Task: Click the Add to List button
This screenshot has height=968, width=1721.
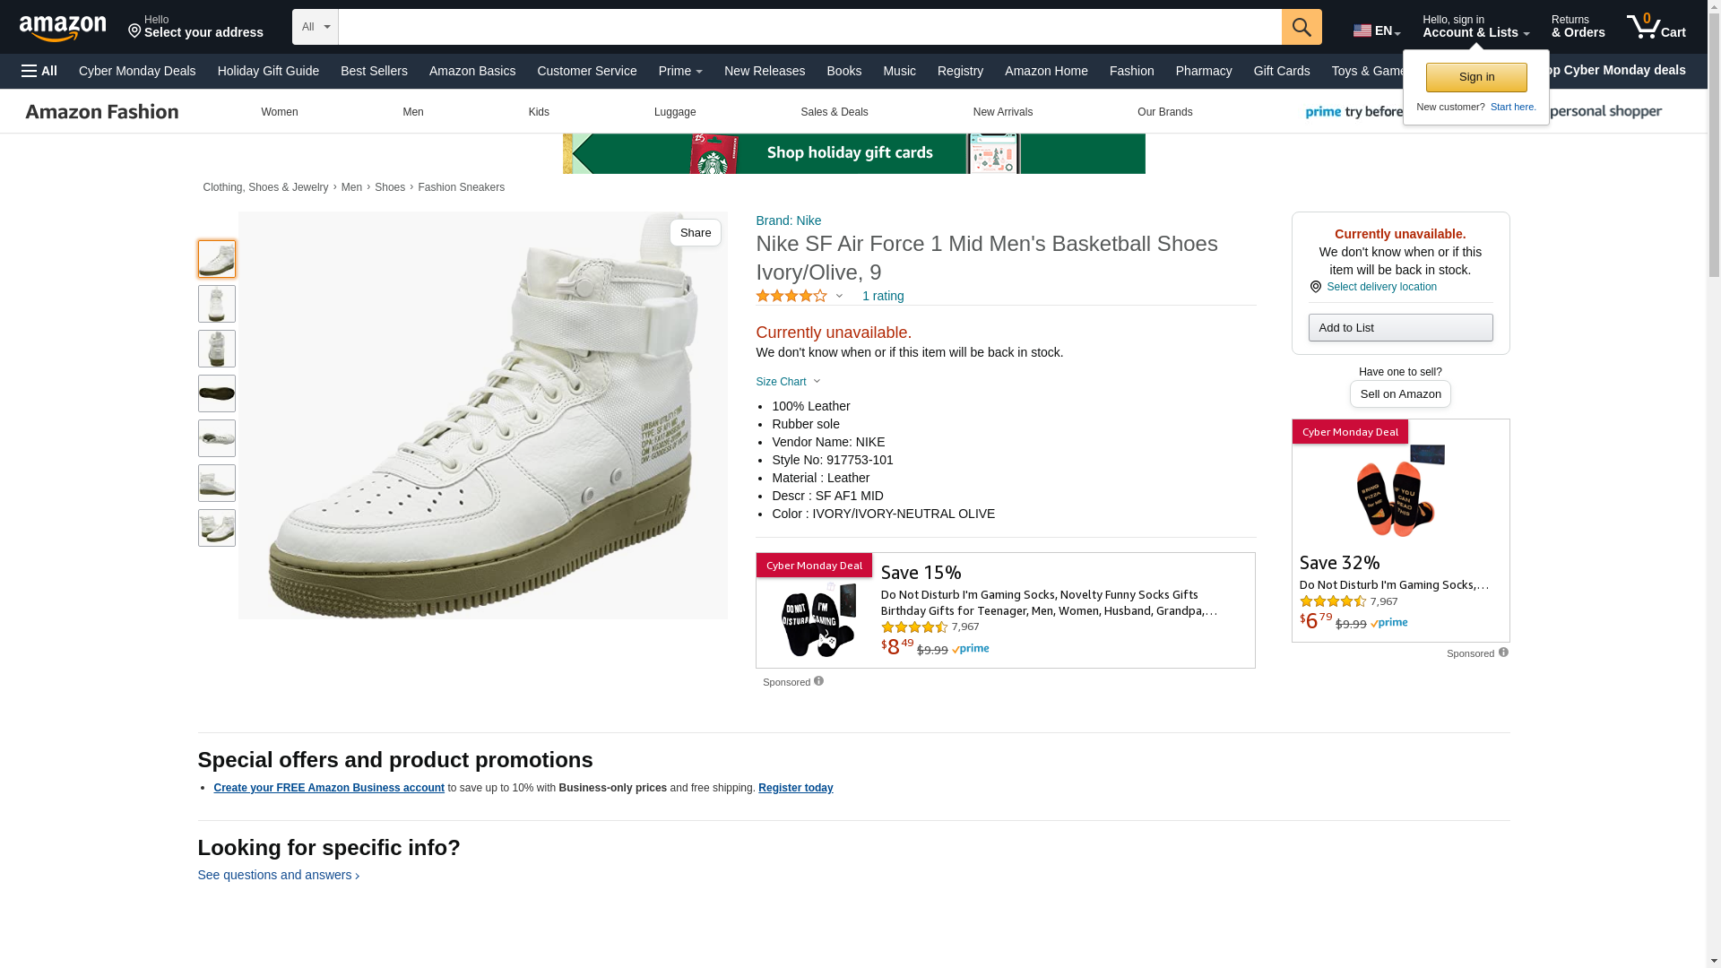Action: click(1400, 327)
